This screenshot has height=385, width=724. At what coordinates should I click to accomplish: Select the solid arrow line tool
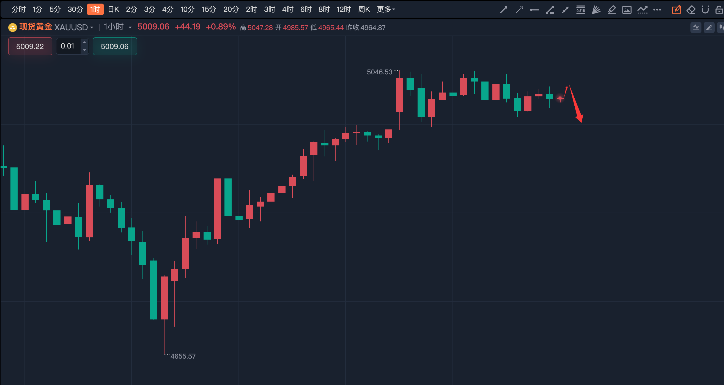coord(504,10)
